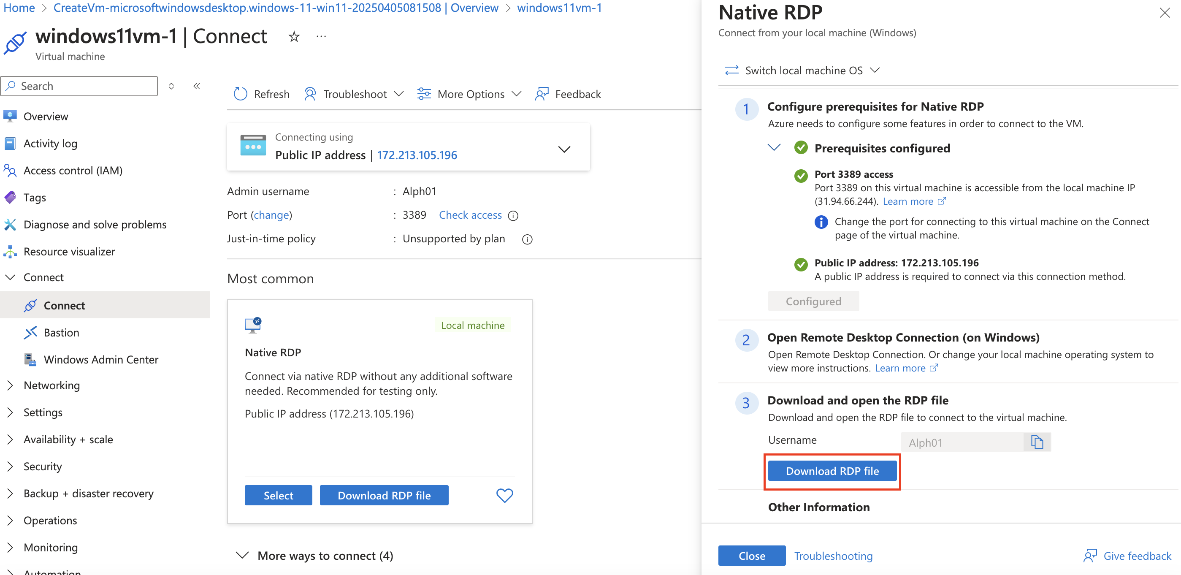Image resolution: width=1181 pixels, height=575 pixels.
Task: Click the port change link
Action: pyautogui.click(x=272, y=215)
